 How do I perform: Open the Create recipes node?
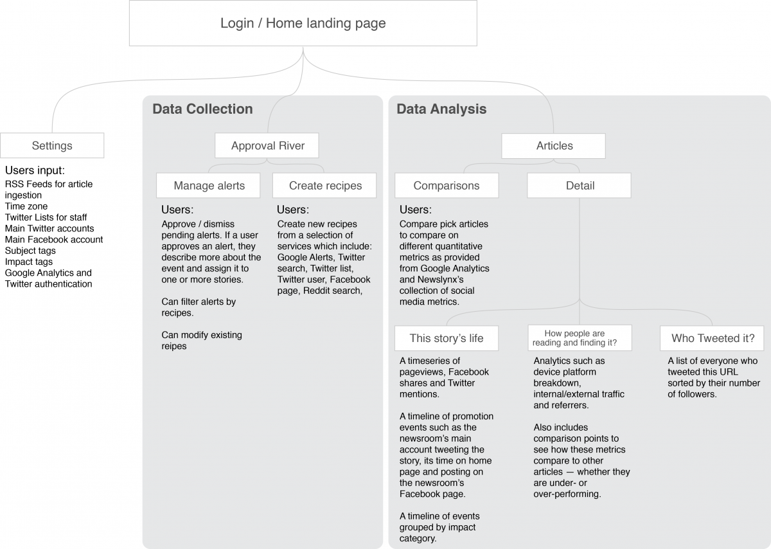(325, 186)
